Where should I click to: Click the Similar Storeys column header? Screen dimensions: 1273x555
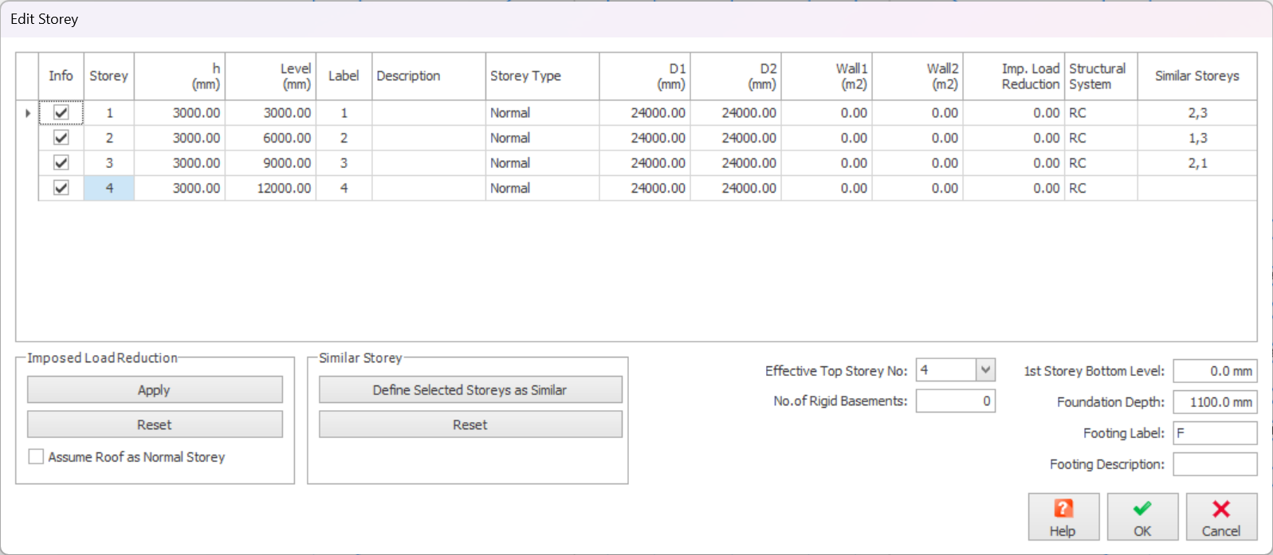pos(1196,76)
